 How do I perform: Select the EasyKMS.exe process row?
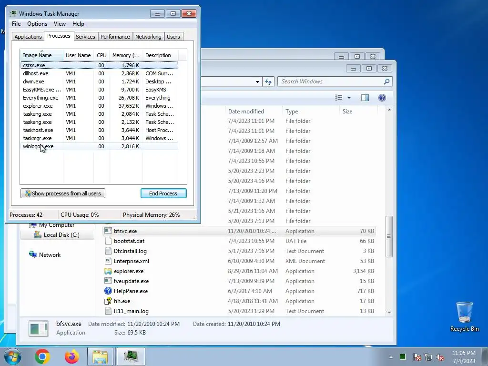point(99,90)
